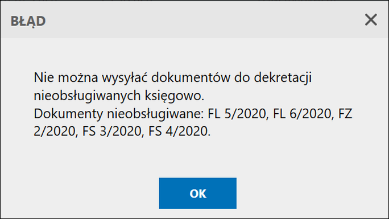This screenshot has width=389, height=219.
Task: Click '2/2020' at the start of the last line
Action: coord(56,131)
